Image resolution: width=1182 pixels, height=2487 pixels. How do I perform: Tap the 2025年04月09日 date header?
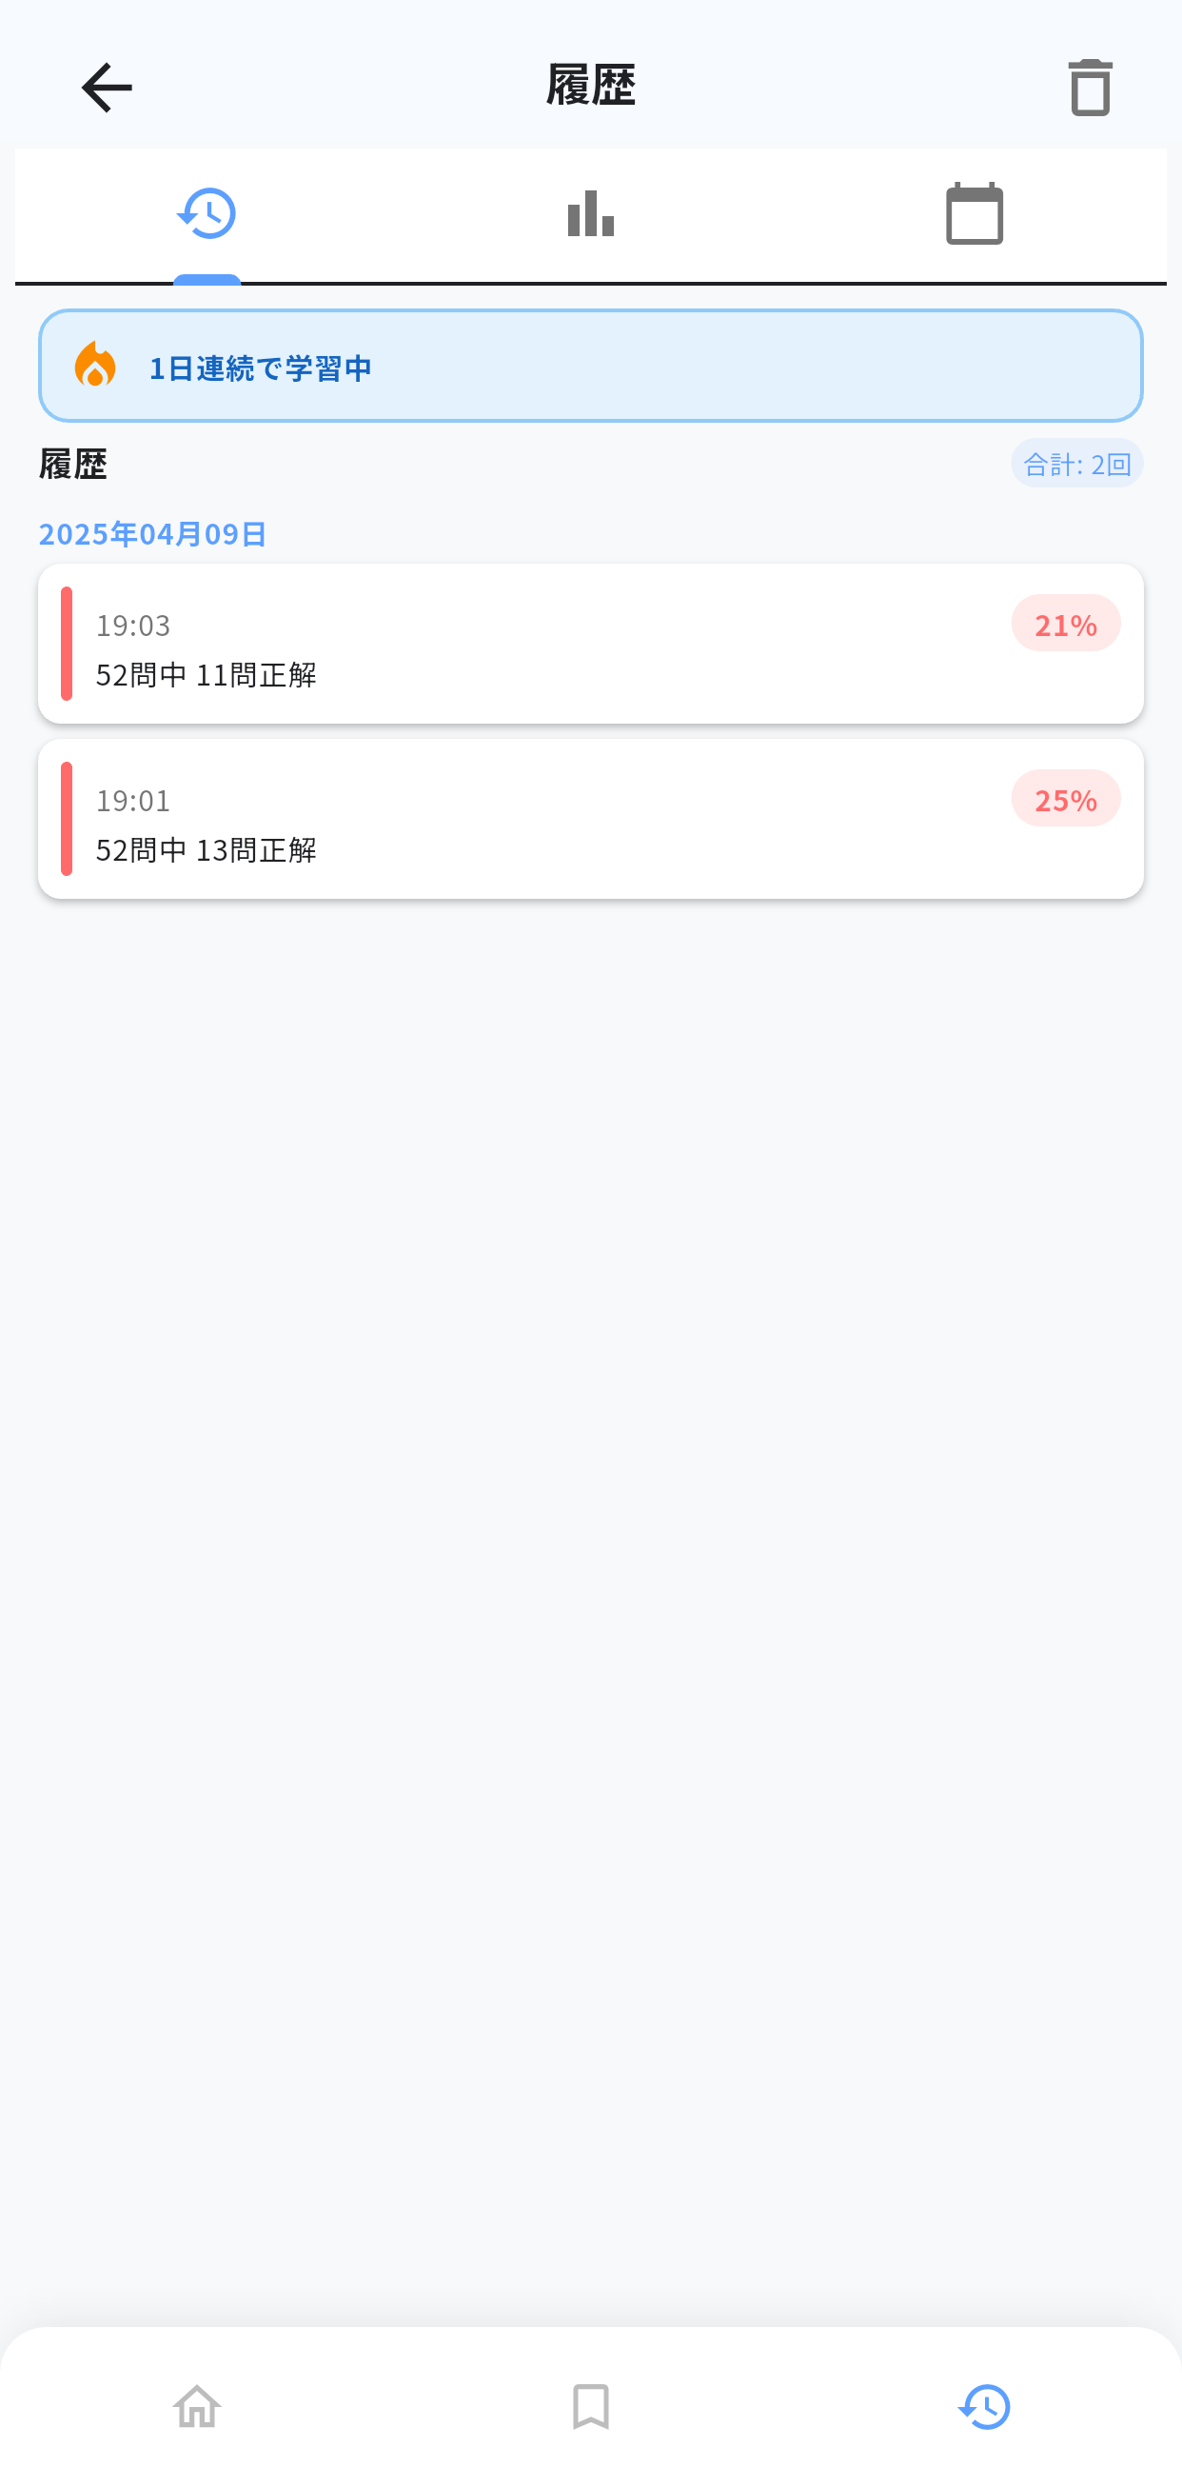(x=152, y=533)
